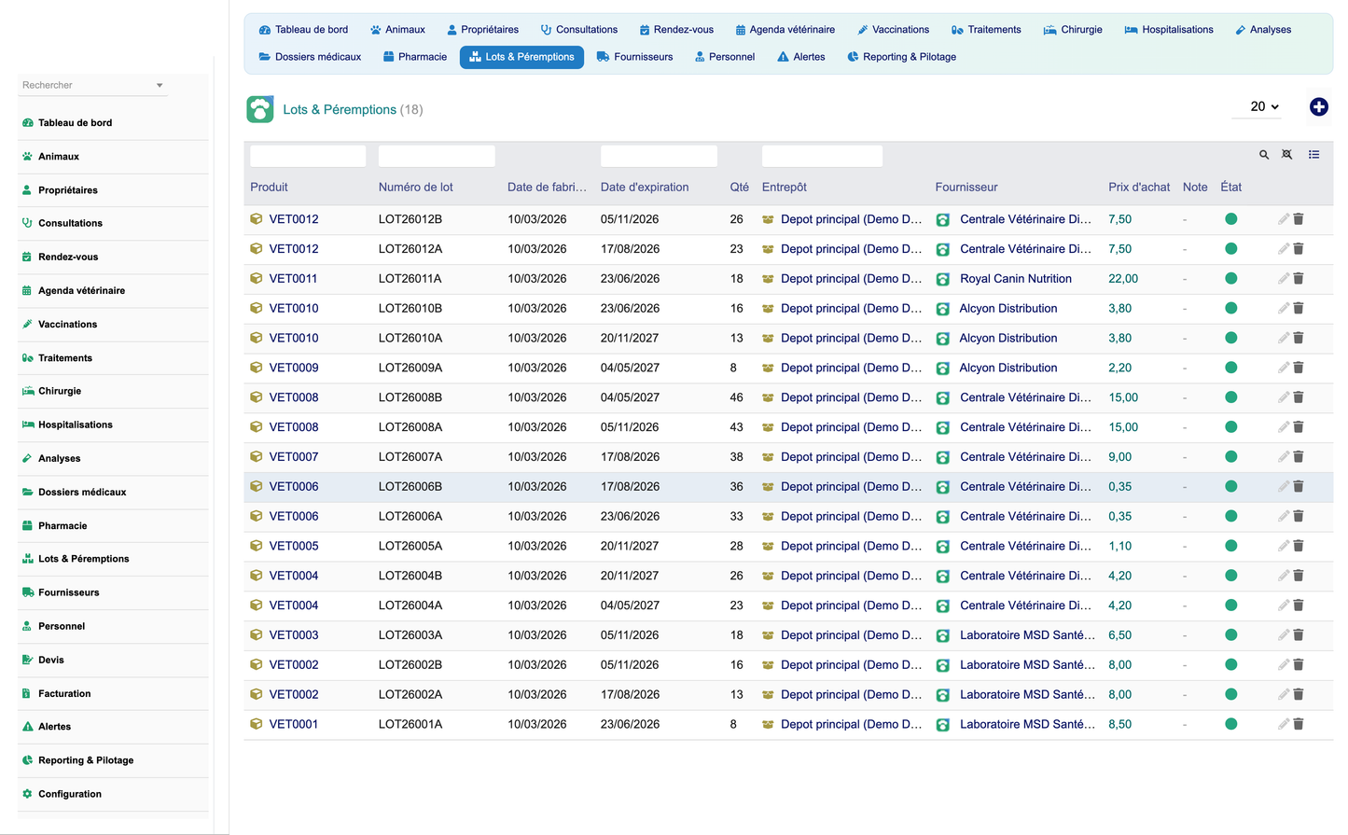Sort by Numéro de lot column header
The image size is (1348, 835).
[416, 188]
